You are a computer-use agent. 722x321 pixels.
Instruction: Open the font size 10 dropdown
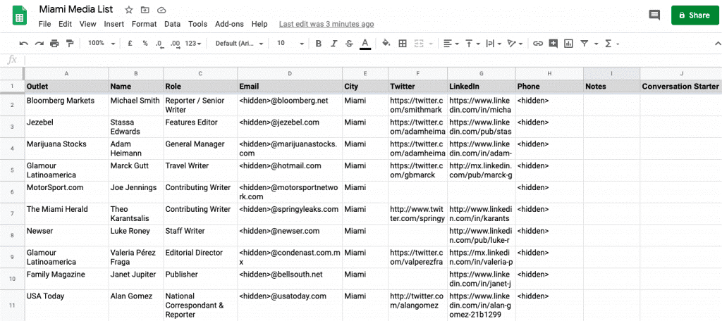click(288, 44)
